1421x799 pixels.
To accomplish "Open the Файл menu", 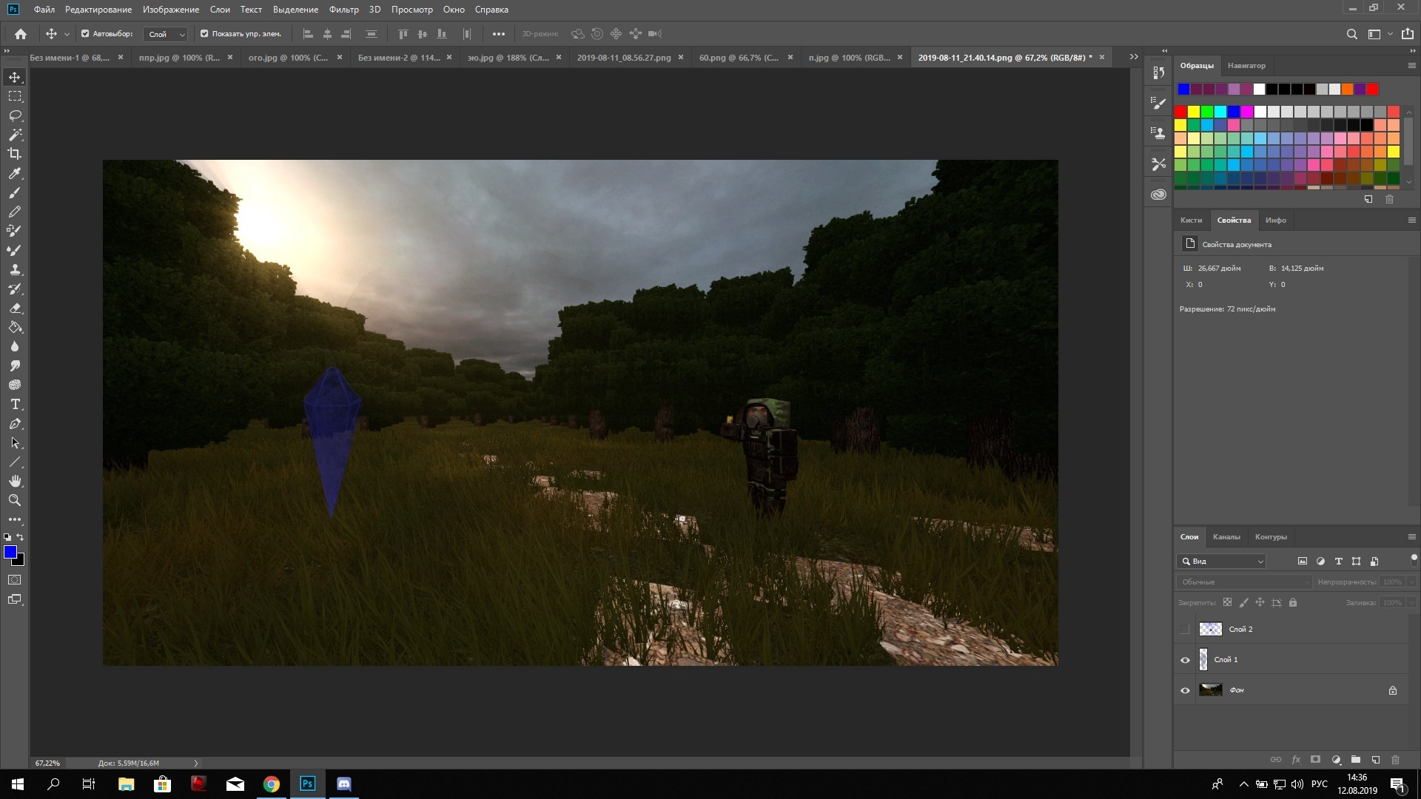I will pyautogui.click(x=44, y=10).
